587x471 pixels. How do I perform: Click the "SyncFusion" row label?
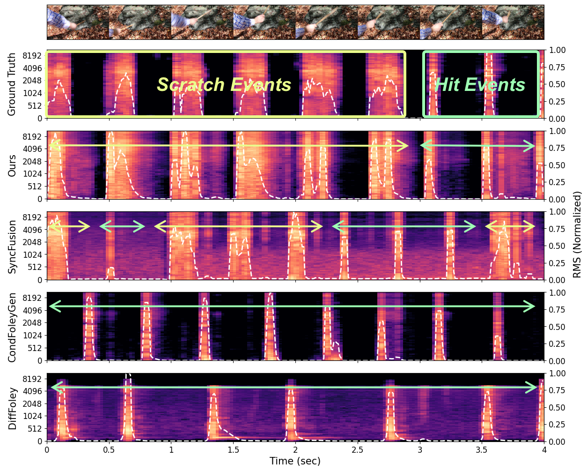click(x=12, y=247)
